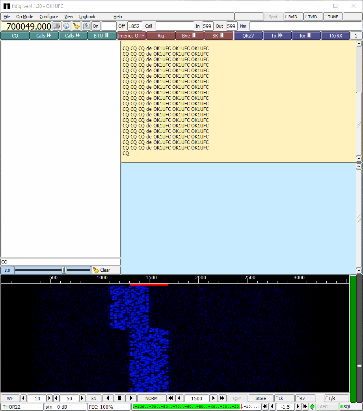Decrease the waterfall range value of 50
This screenshot has width=363, height=411.
56,398
